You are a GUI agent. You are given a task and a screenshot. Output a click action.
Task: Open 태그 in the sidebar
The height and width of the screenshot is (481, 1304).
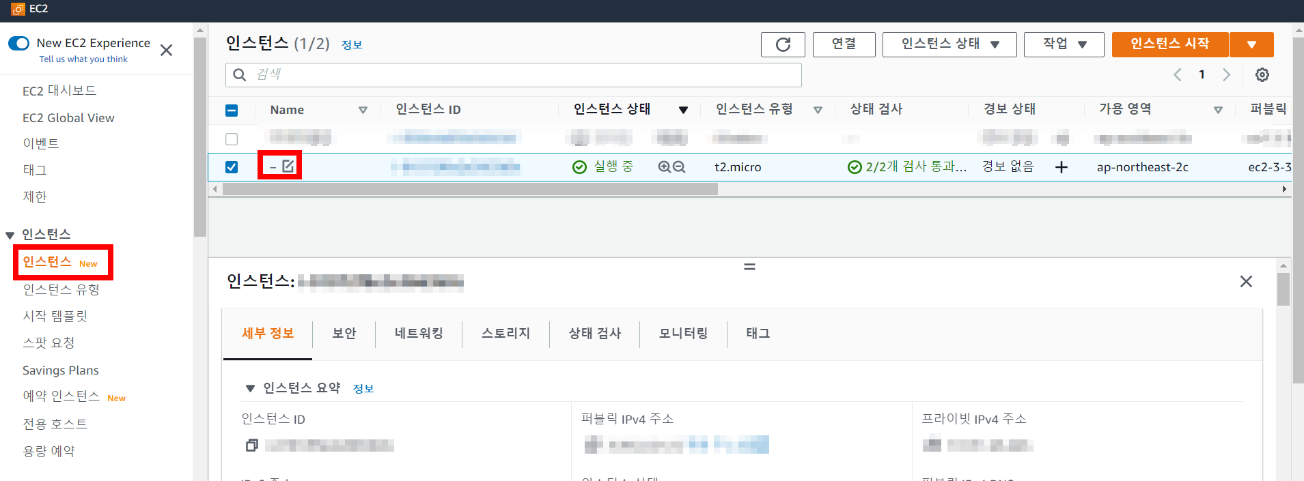[35, 170]
